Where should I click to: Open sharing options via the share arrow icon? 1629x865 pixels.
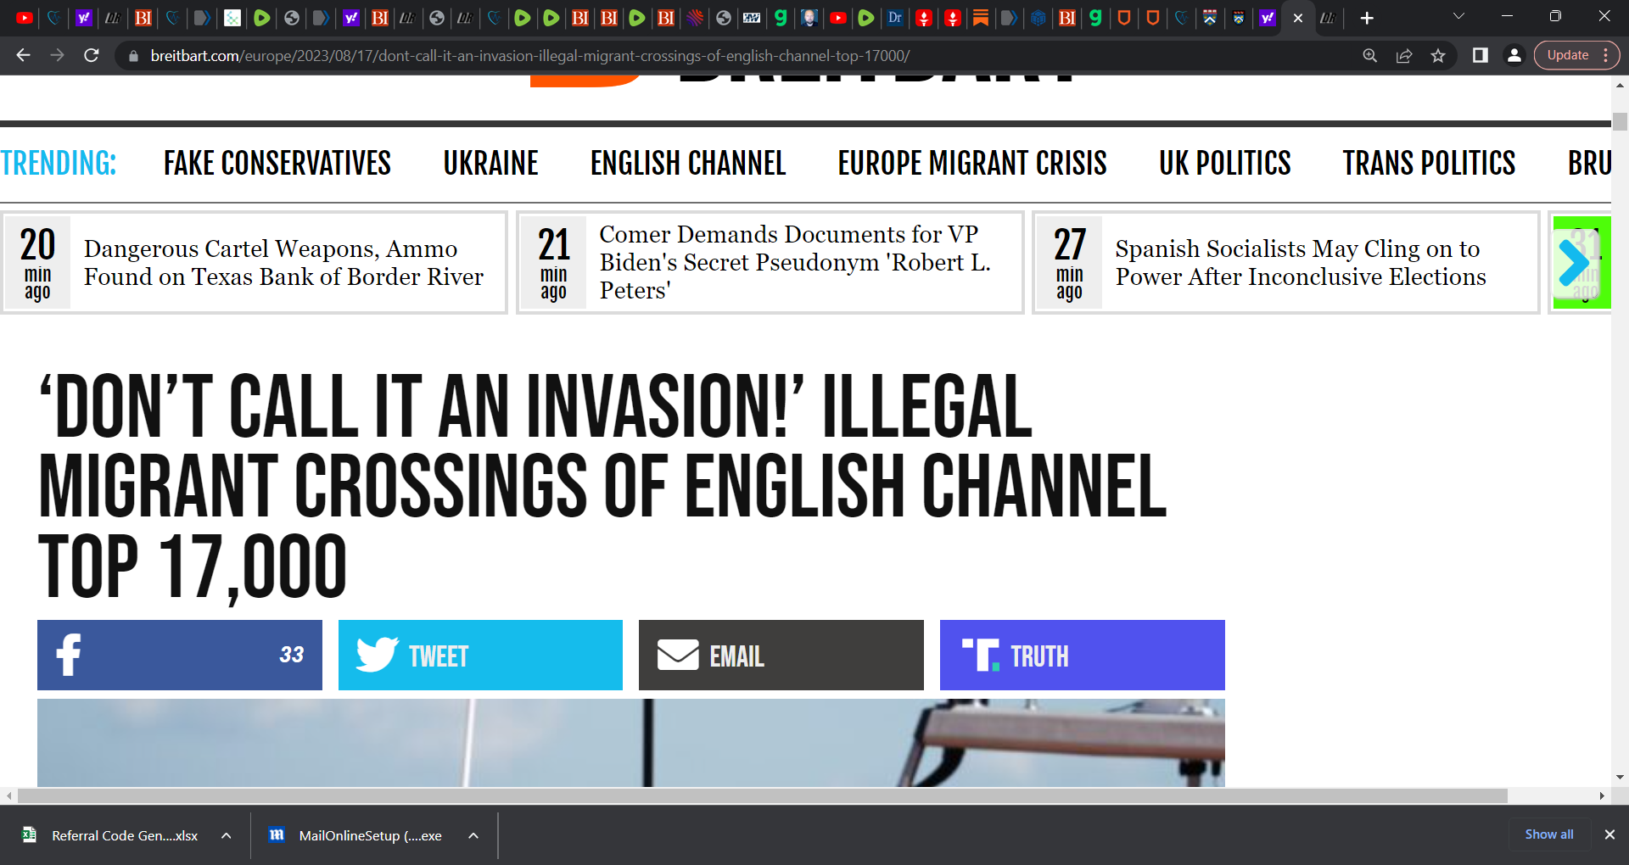(1404, 55)
